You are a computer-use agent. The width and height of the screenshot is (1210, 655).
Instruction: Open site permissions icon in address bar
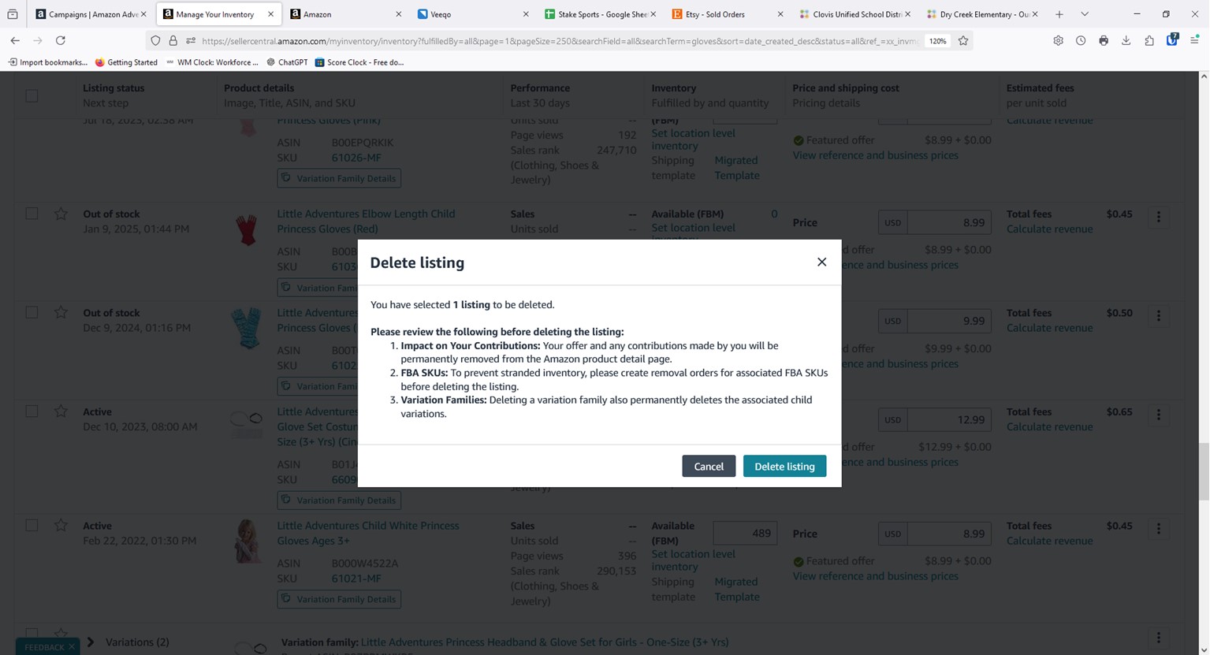(x=191, y=40)
